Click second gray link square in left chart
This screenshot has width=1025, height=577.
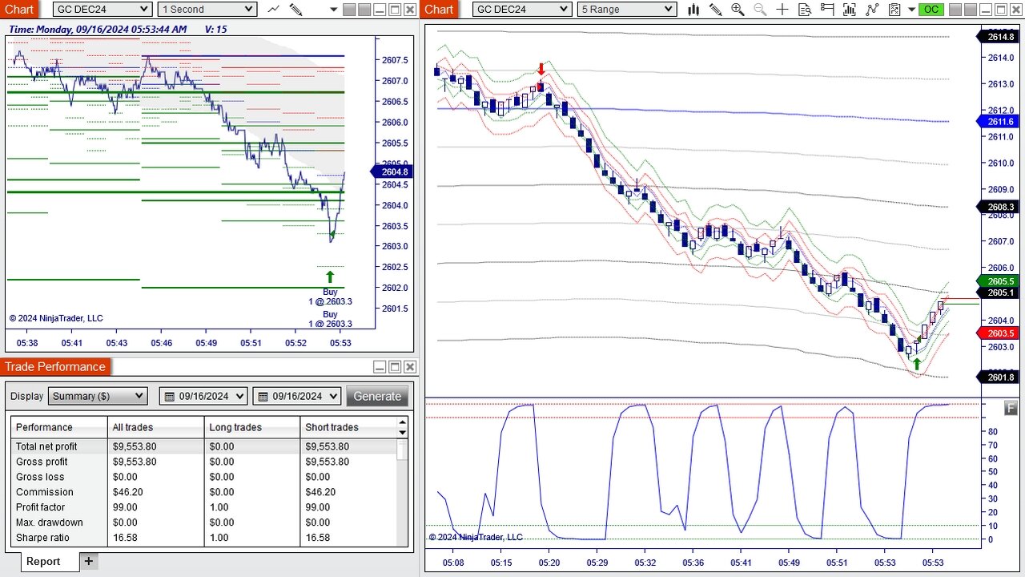[364, 10]
